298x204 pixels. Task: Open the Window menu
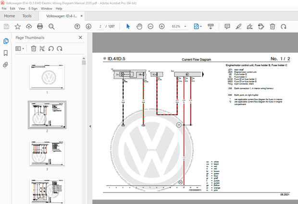[47, 9]
